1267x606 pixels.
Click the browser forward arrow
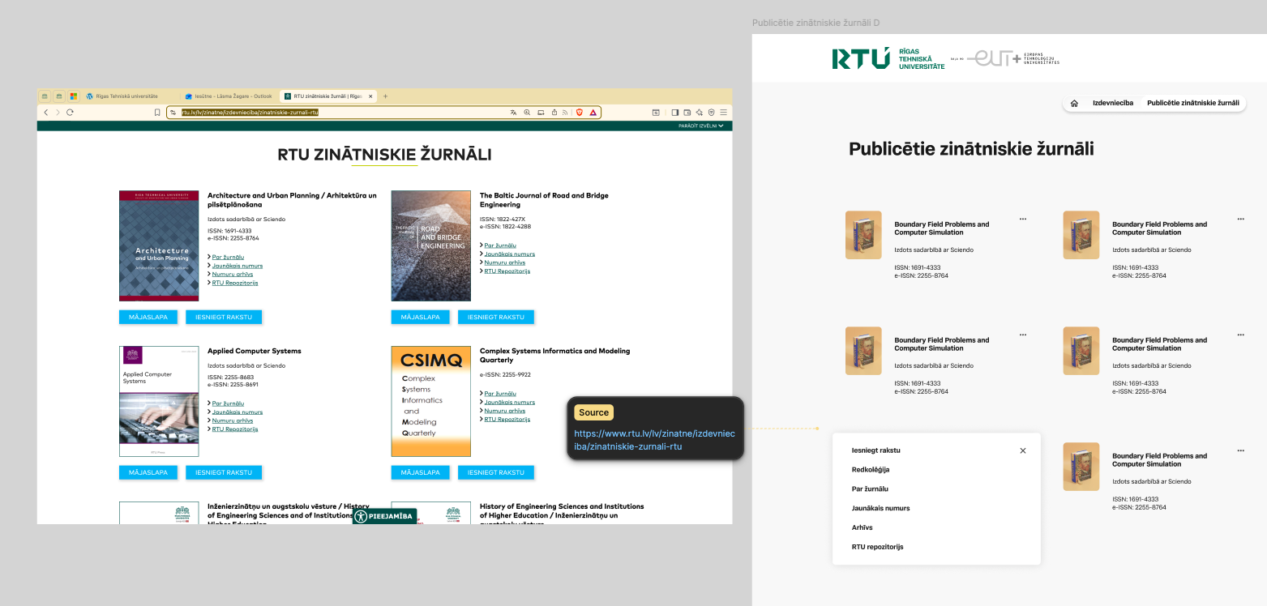(x=58, y=113)
